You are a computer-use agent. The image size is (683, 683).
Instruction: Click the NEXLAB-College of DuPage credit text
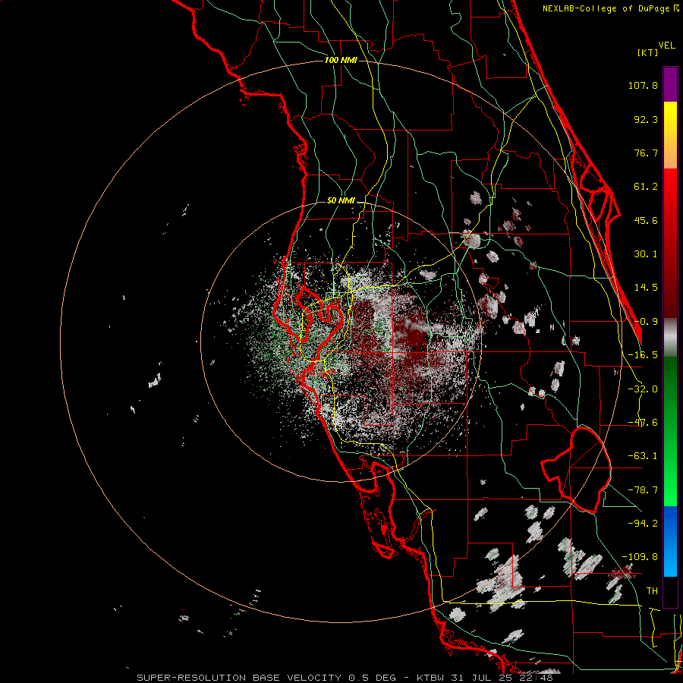click(607, 8)
